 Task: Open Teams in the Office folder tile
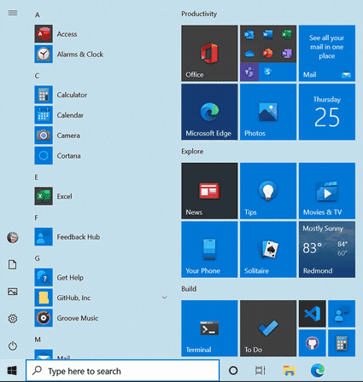pos(249,72)
